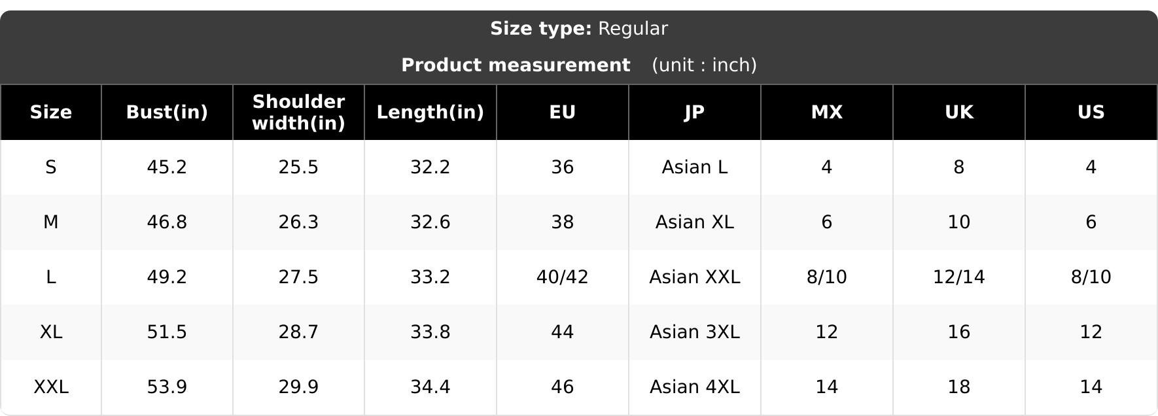Select the UK size 12/14 cell
Image resolution: width=1158 pixels, height=416 pixels.
[959, 277]
